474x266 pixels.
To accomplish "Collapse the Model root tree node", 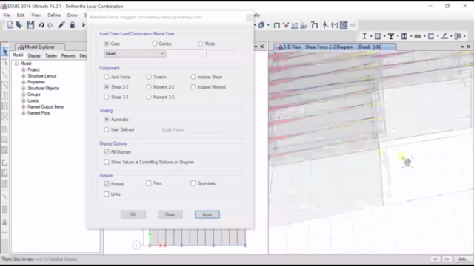I will point(16,64).
